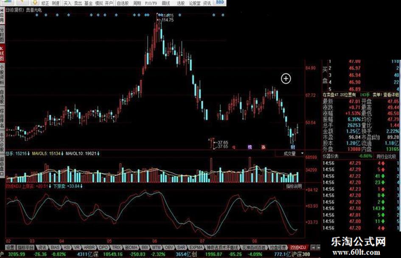This screenshot has width=401, height=258.
Task: Select the SAR indicator tab
Action: click(x=181, y=247)
